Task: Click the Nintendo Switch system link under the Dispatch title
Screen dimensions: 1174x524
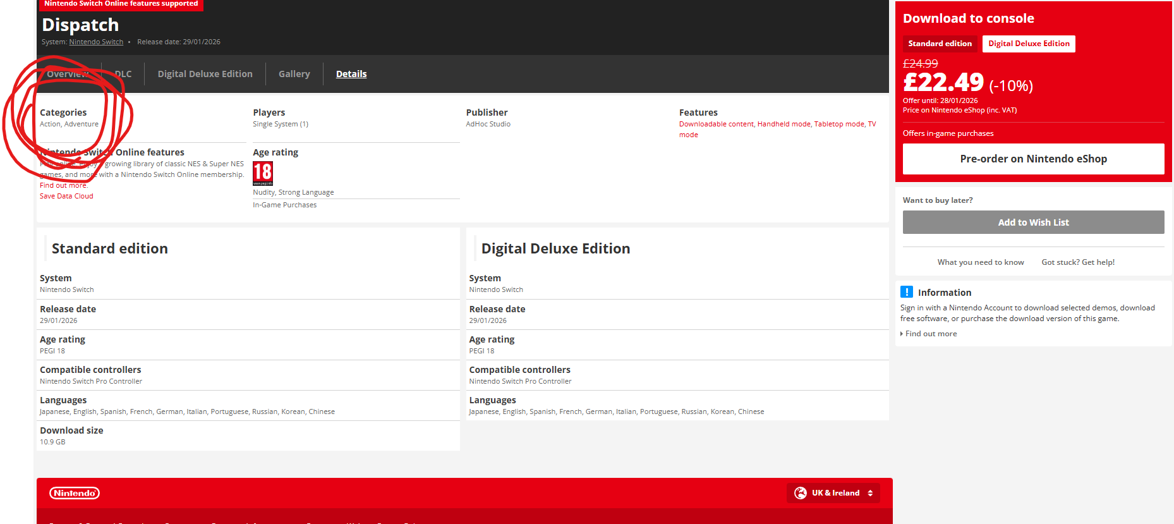Action: (96, 42)
